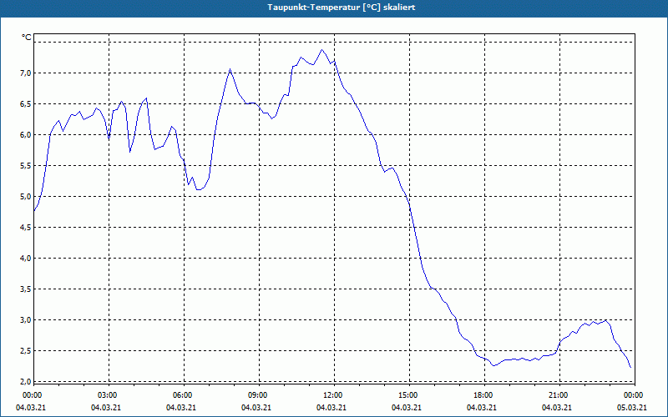Click the '04.03.21' date under 18:00
This screenshot has width=668, height=417.
(482, 408)
